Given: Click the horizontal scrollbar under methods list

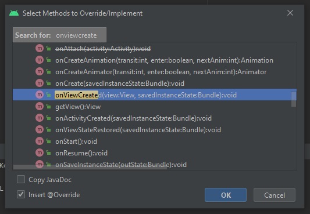Looking at the screenshot, I should pos(90,167).
